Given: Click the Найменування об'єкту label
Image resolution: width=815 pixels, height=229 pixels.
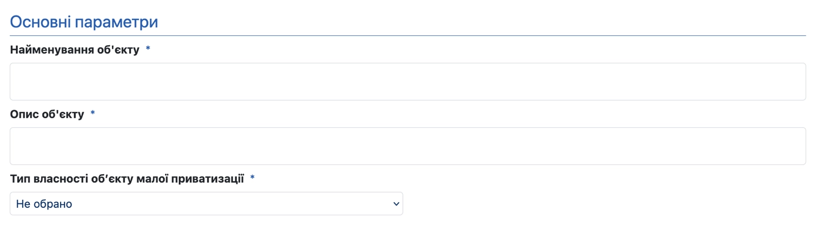Looking at the screenshot, I should (75, 50).
